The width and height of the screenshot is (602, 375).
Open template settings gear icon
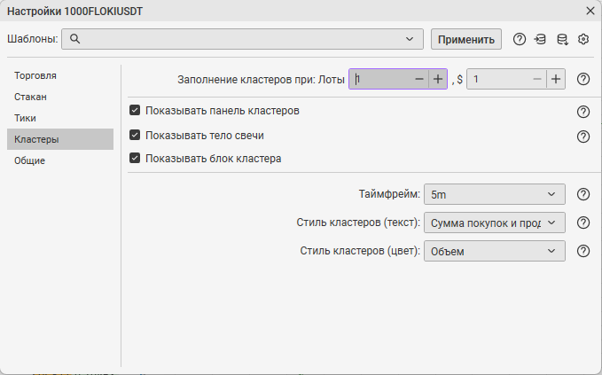[583, 39]
